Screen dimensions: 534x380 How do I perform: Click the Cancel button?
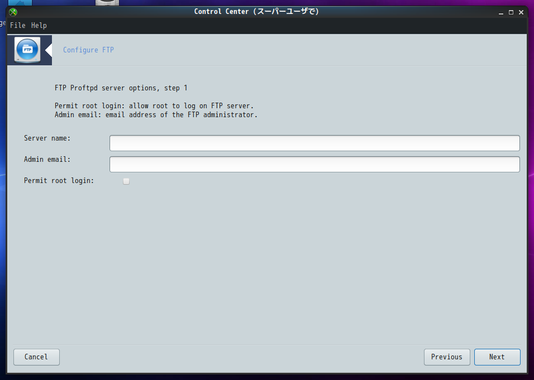click(x=36, y=357)
